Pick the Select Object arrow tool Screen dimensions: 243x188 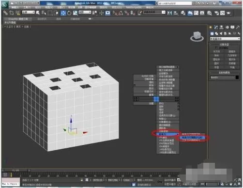click(38, 13)
